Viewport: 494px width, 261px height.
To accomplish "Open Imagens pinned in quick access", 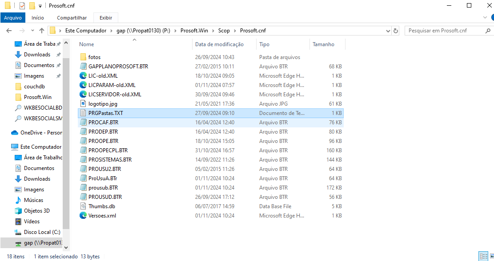I will pyautogui.click(x=34, y=76).
